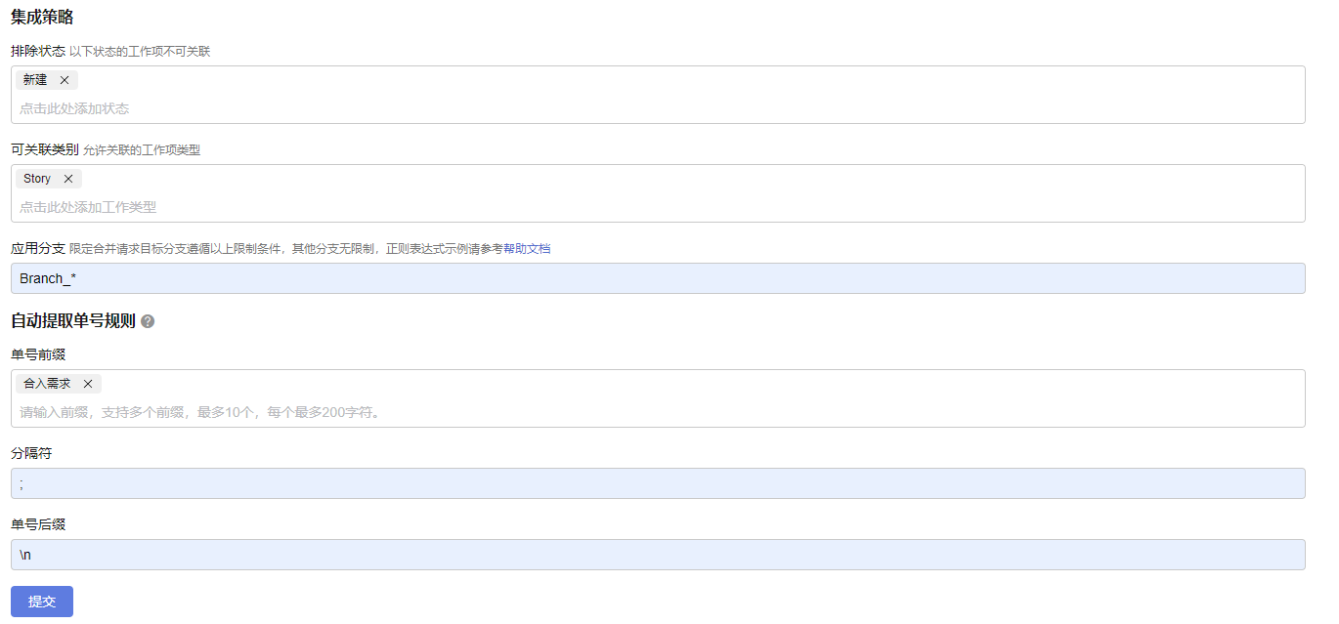Remove the Story category tag

coord(68,179)
